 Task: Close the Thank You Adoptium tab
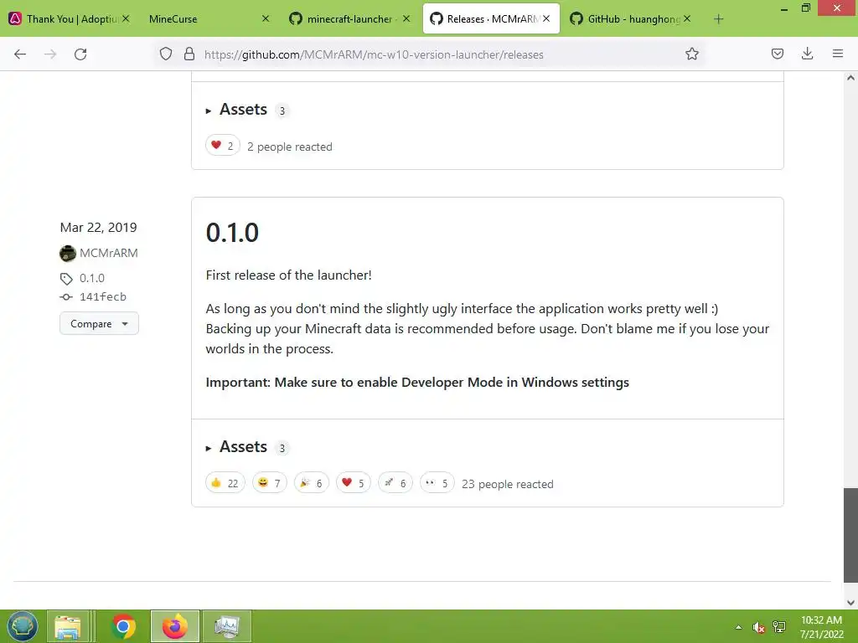126,18
